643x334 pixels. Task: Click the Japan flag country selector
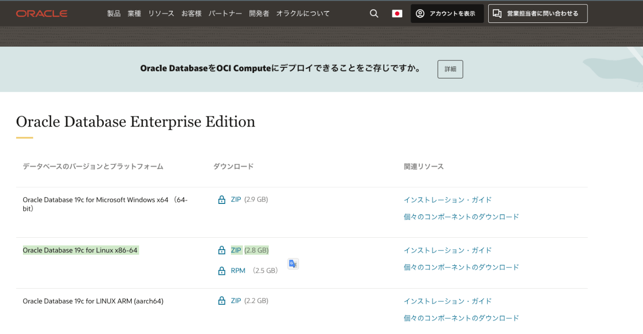[x=397, y=14]
